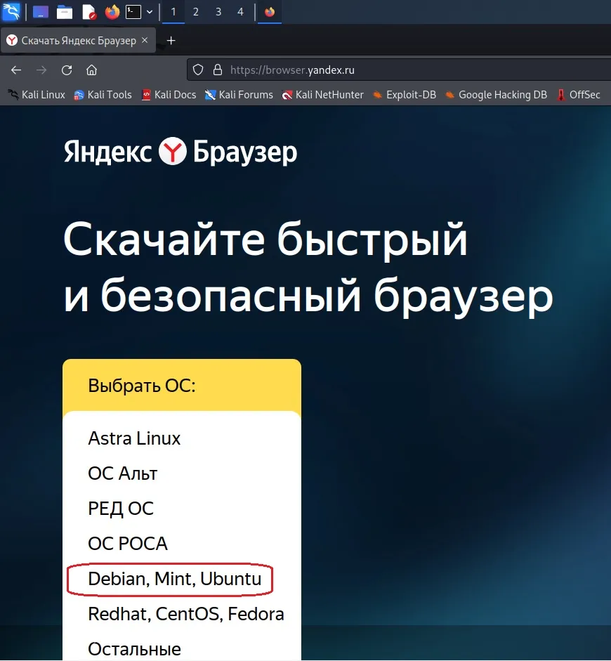Choose ОС РОСА from the OS list
The width and height of the screenshot is (611, 661).
[128, 544]
